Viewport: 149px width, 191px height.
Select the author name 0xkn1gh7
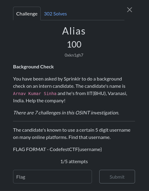tap(74, 55)
